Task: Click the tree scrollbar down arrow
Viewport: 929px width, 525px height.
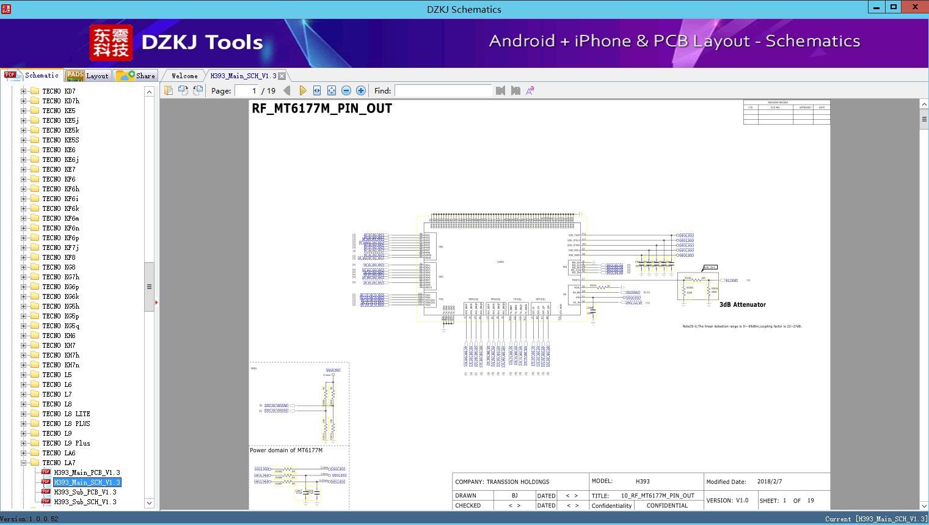Action: (x=149, y=503)
